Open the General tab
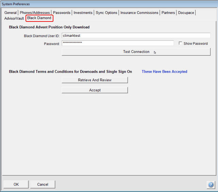 [x=11, y=13]
